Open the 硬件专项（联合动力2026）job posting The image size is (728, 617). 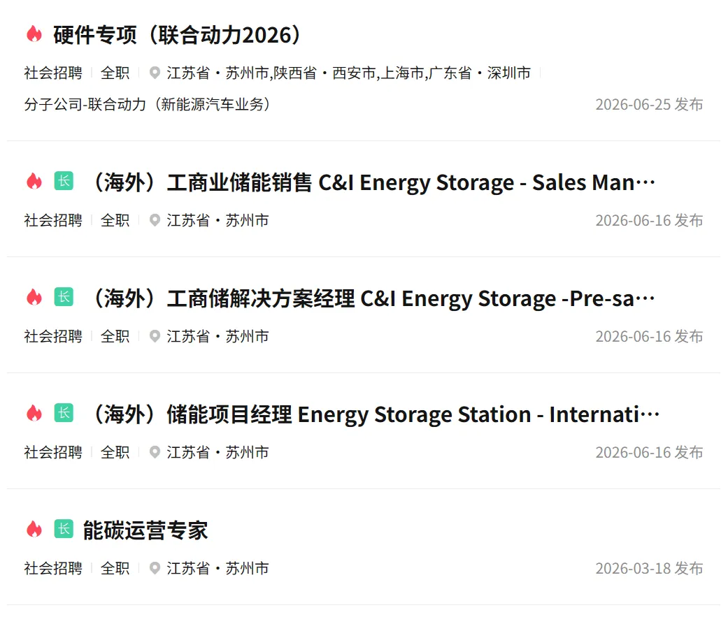click(176, 35)
